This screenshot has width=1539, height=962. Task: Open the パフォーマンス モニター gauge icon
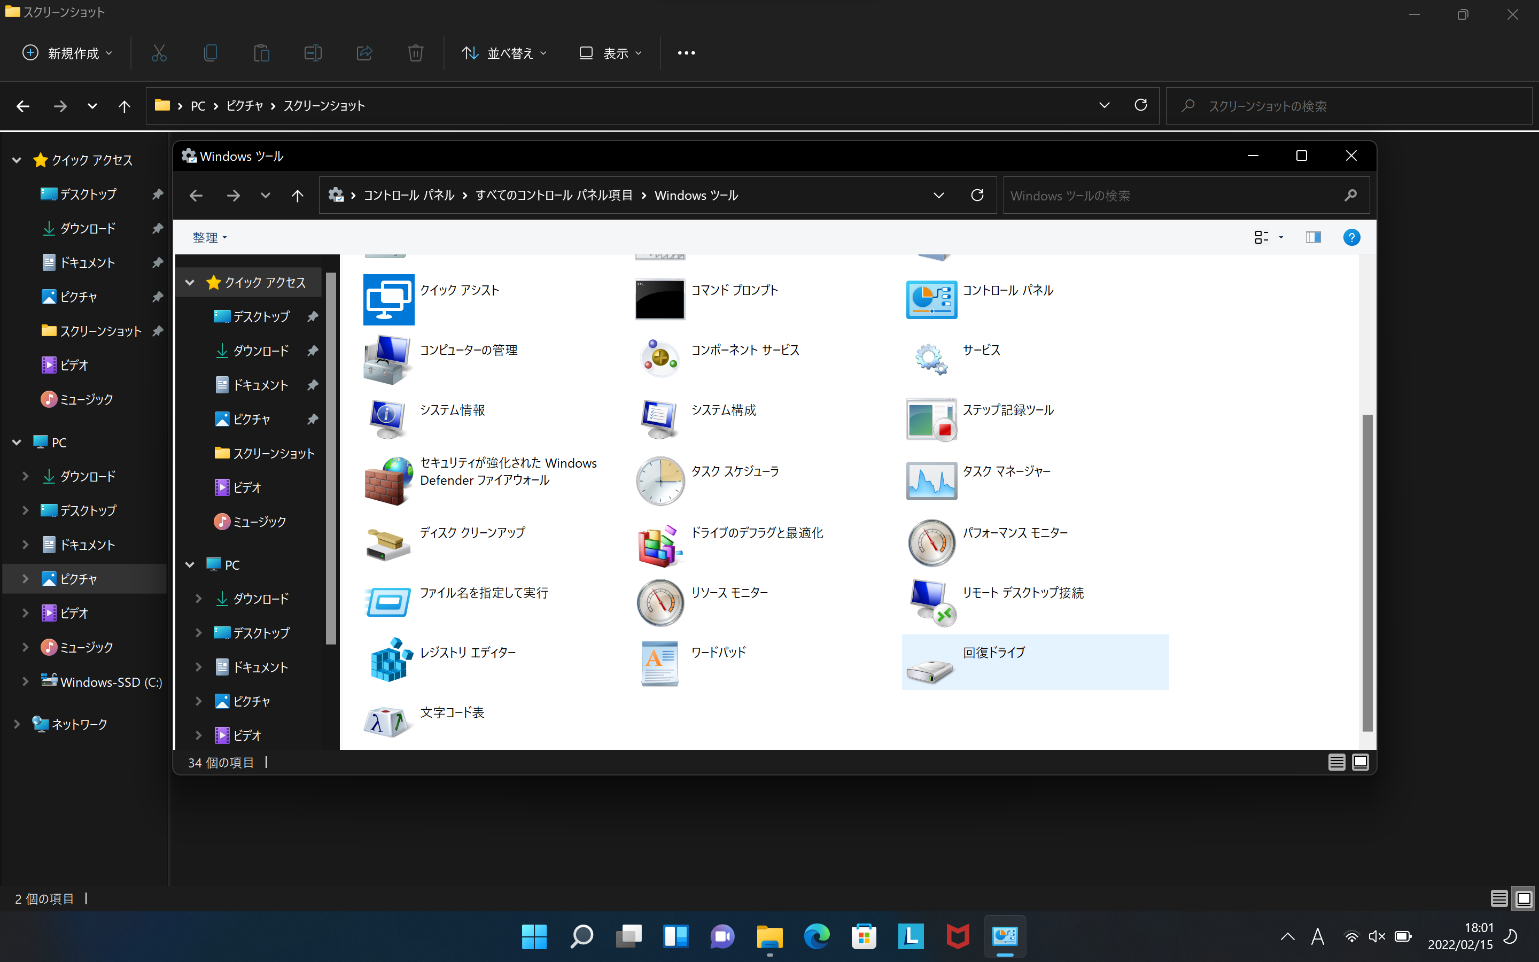point(931,542)
